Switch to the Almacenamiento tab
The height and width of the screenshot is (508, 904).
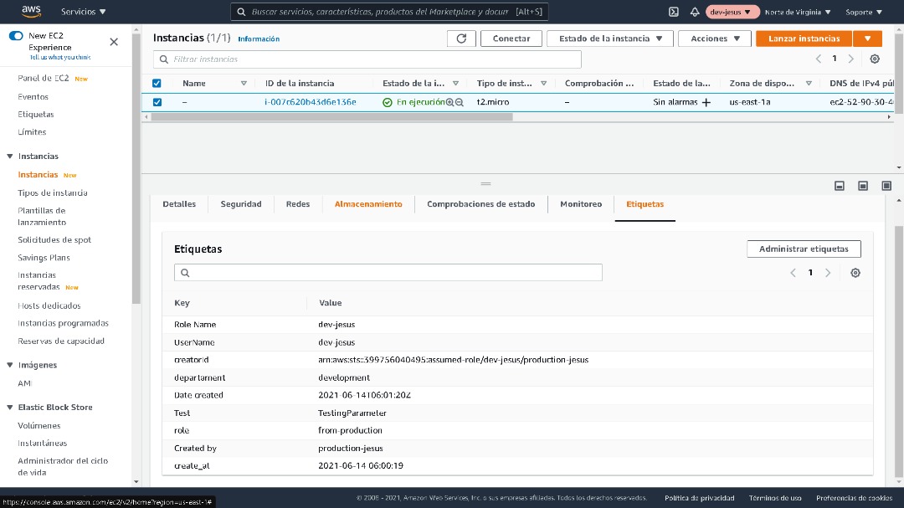368,204
